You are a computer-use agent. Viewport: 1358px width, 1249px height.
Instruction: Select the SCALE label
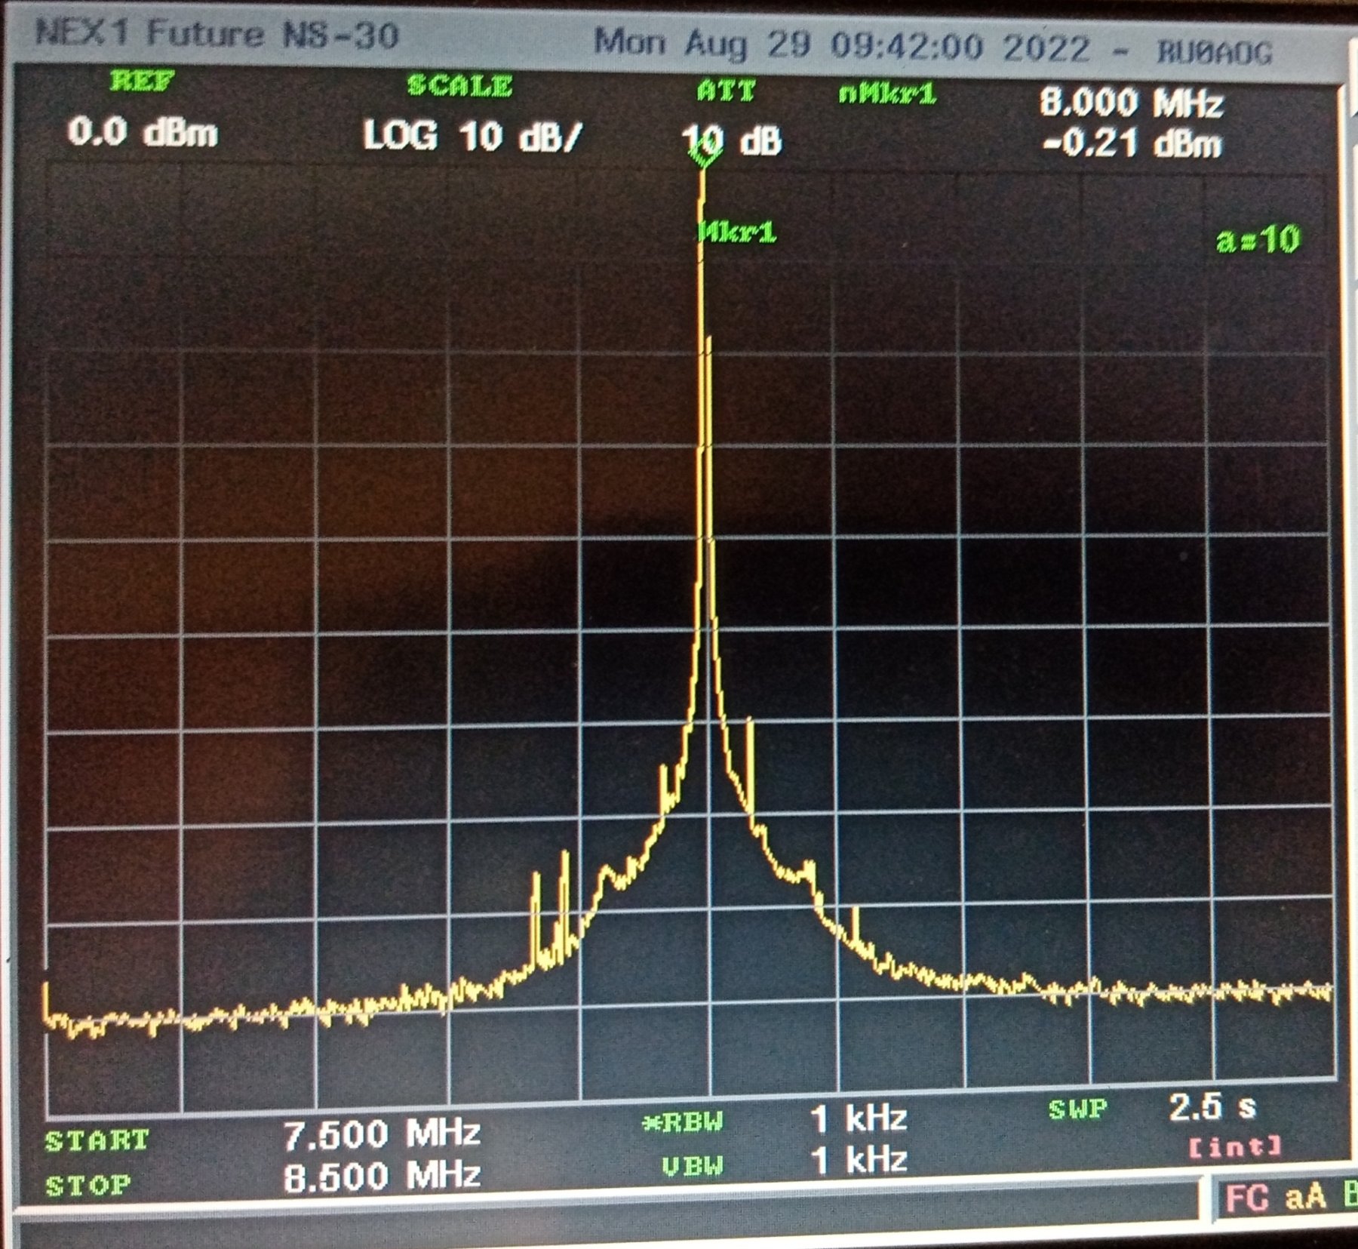459,85
